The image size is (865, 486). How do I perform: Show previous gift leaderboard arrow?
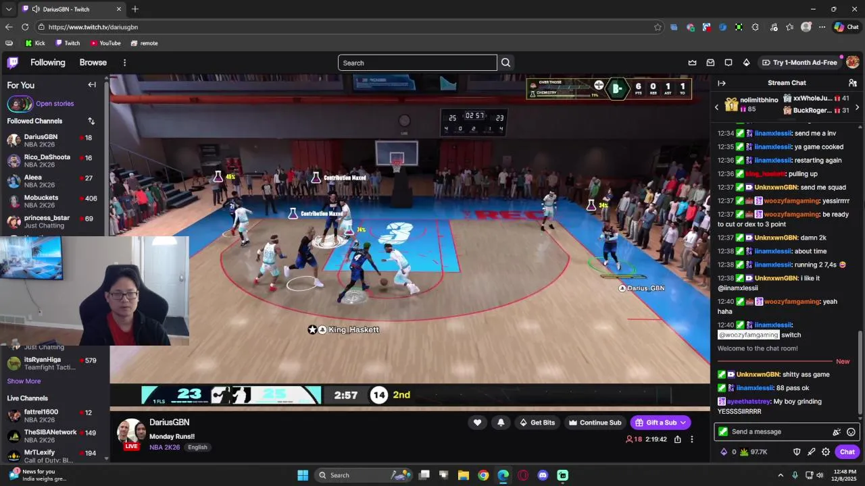[x=717, y=107]
